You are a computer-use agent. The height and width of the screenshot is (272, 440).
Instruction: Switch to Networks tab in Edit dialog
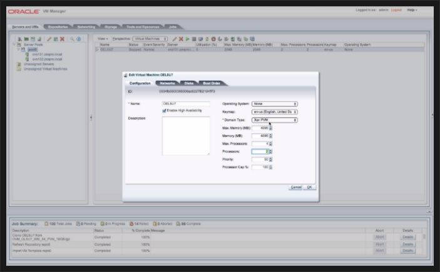167,83
